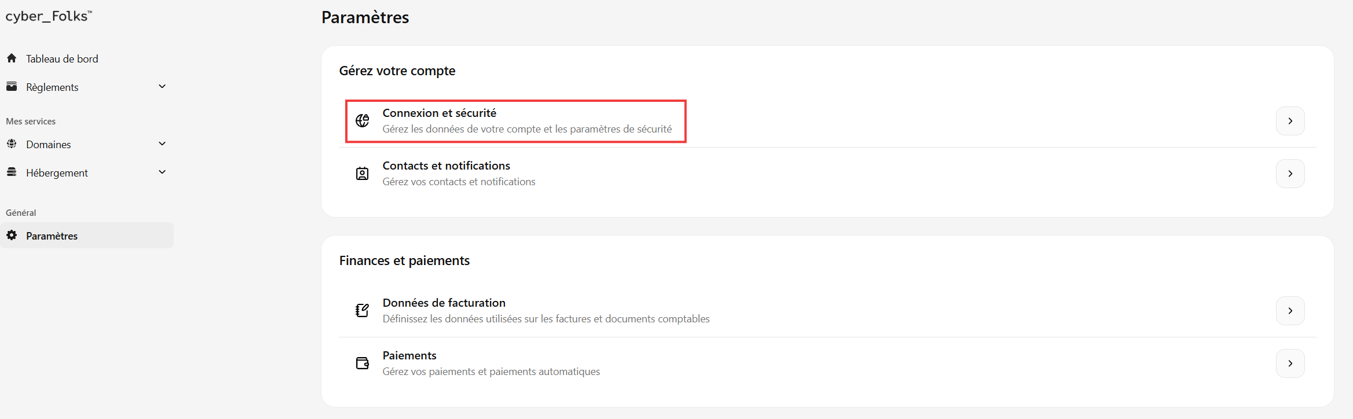Expand the Domaines menu chevron
This screenshot has height=419, width=1353.
point(162,144)
